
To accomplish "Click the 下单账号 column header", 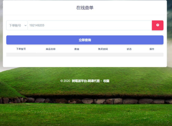I will point(21,49).
